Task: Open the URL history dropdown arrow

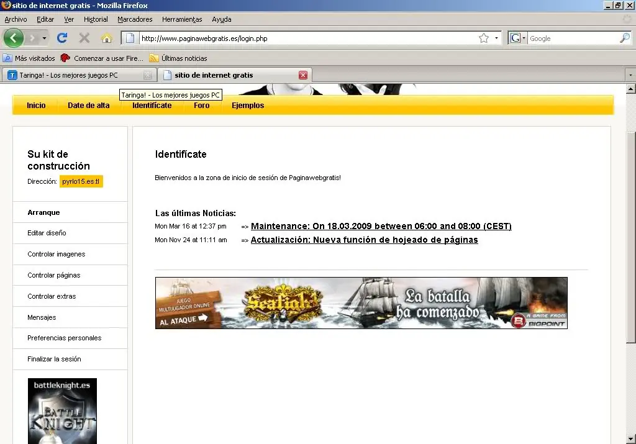Action: click(496, 39)
